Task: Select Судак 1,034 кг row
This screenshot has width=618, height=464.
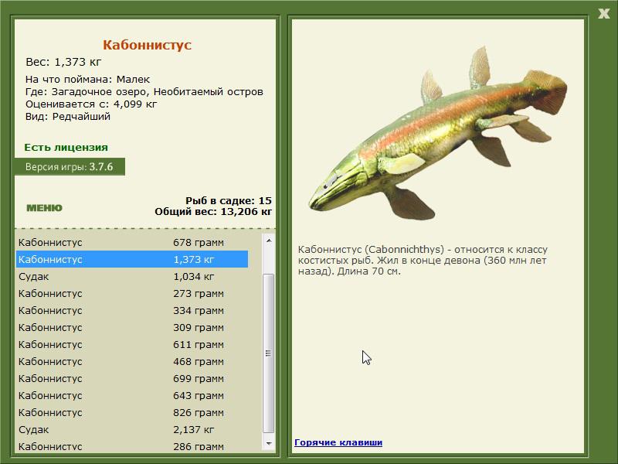Action: tap(132, 276)
